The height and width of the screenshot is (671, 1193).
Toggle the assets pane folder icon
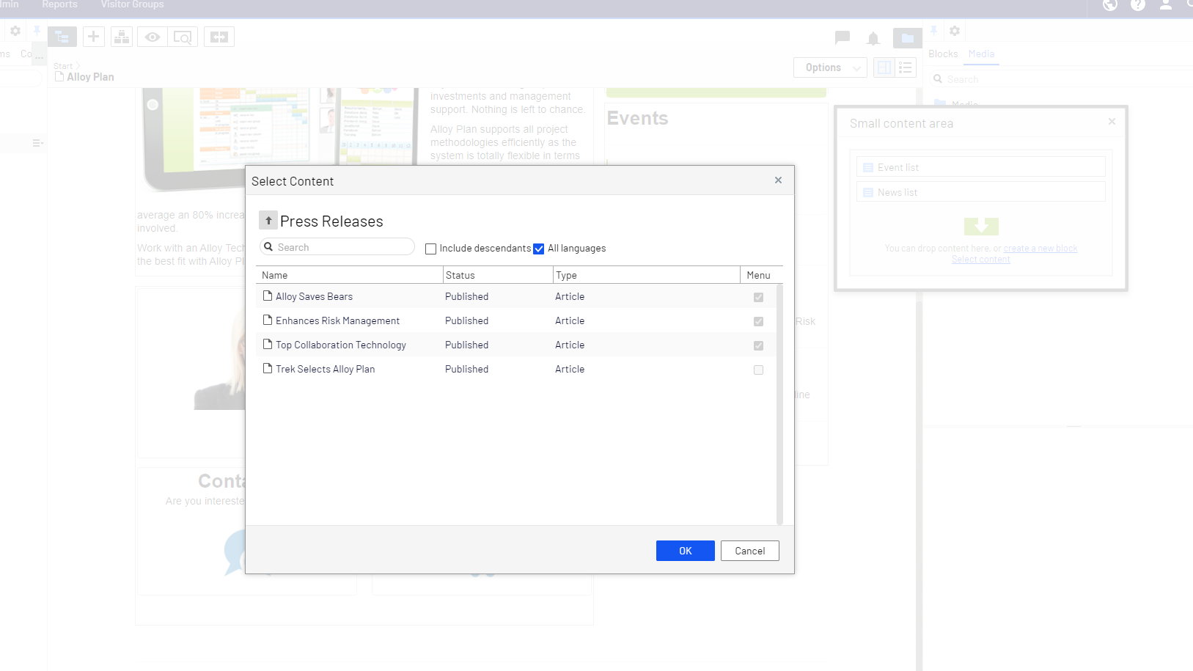908,38
